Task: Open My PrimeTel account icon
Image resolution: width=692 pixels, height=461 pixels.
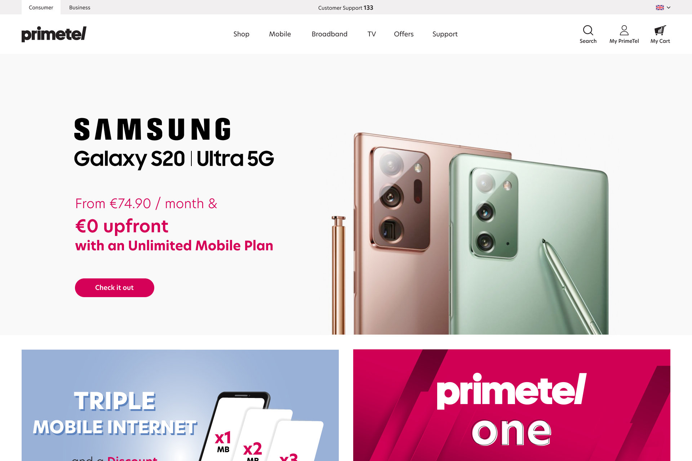Action: 624,30
